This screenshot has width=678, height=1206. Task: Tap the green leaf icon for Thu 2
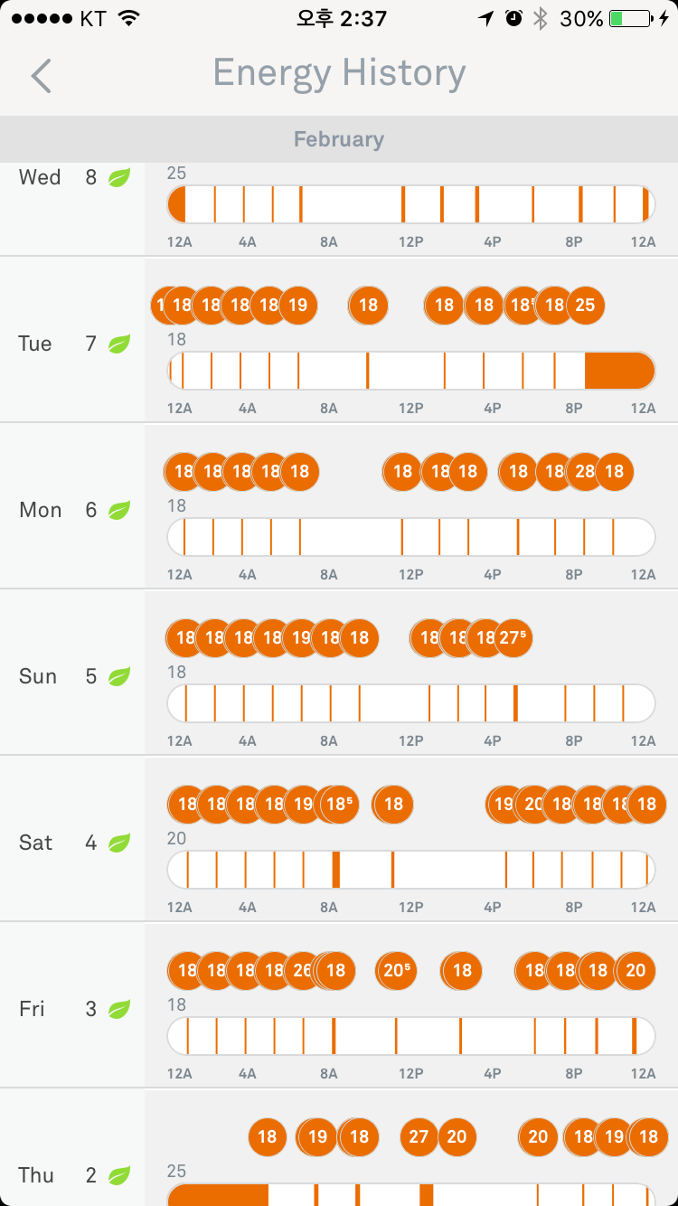click(119, 1175)
